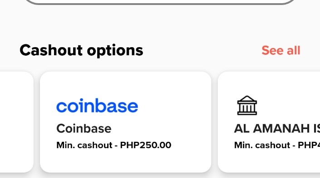Tap the pillars of the bank icon

pyautogui.click(x=247, y=108)
